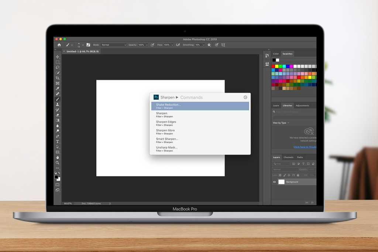Select the Move tool
This screenshot has height=252, width=378.
(58, 57)
